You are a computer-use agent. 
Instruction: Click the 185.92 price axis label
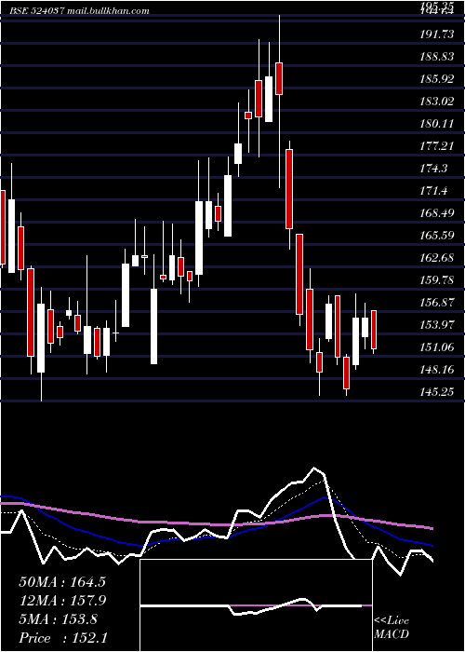coord(437,79)
